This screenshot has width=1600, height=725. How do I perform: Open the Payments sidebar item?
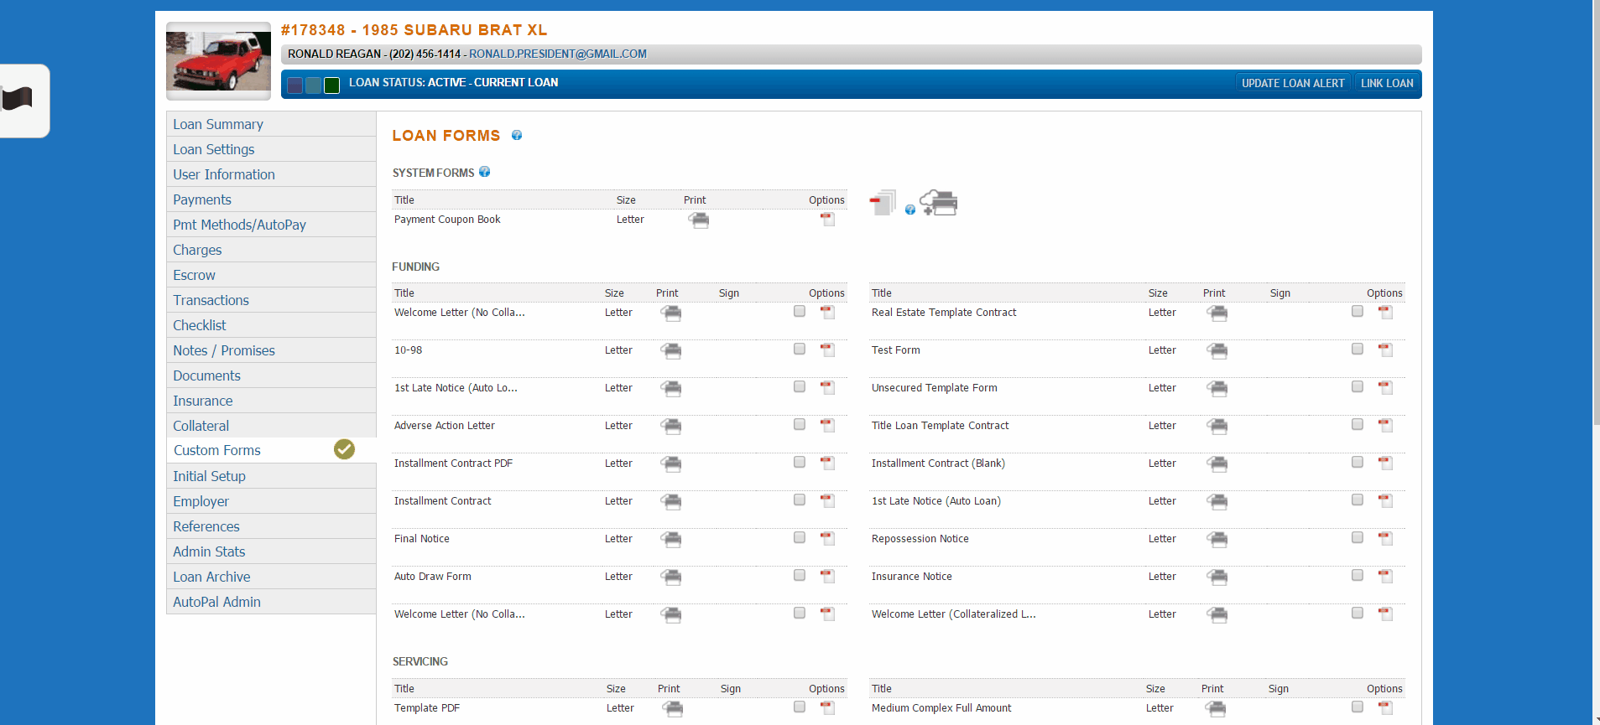(x=271, y=199)
